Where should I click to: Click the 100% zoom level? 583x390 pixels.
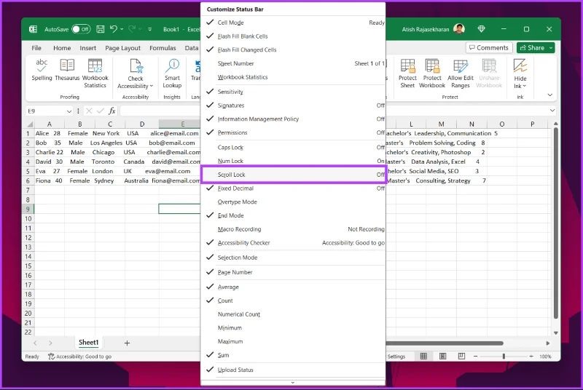point(545,357)
